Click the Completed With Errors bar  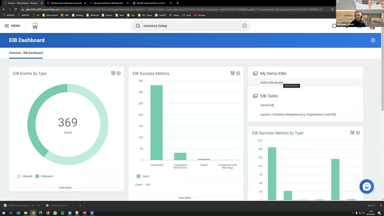tap(180, 156)
